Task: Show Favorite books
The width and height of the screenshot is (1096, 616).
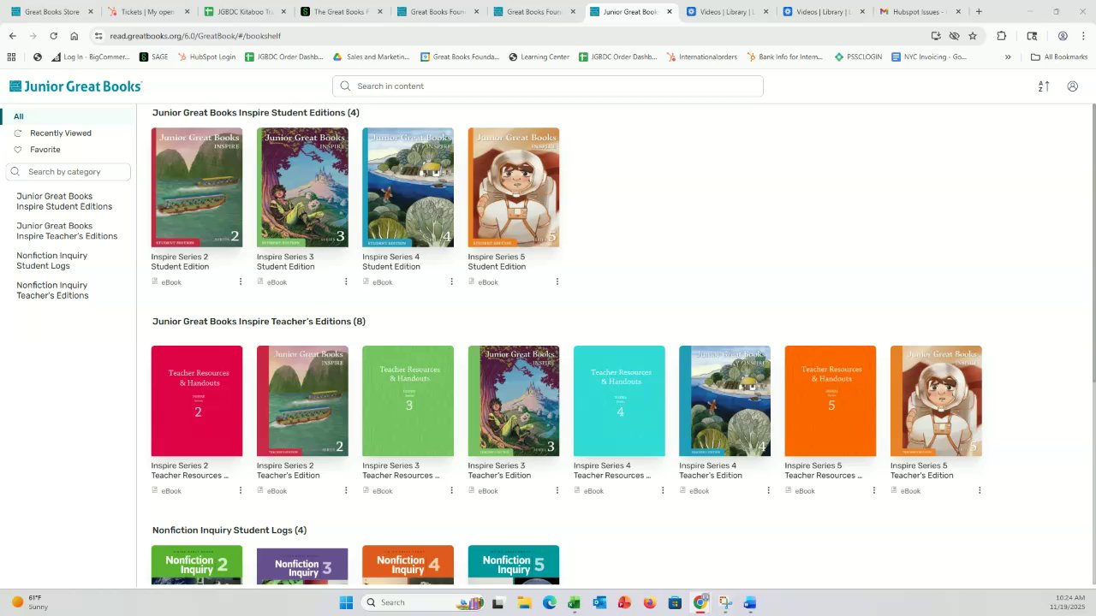Action: point(45,150)
